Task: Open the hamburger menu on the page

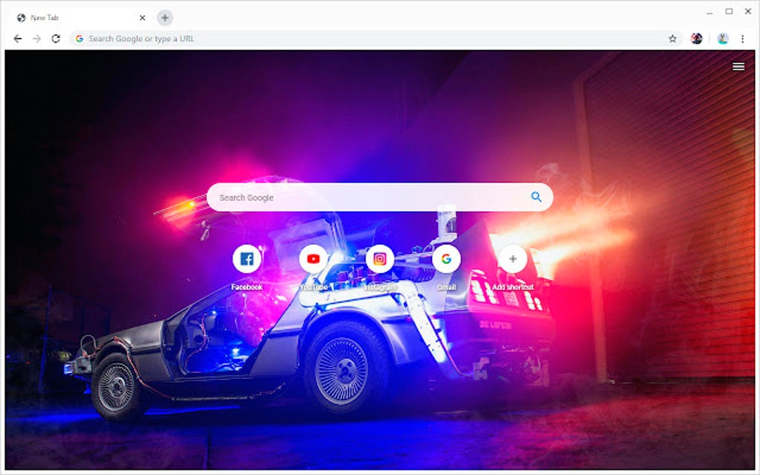Action: tap(738, 67)
